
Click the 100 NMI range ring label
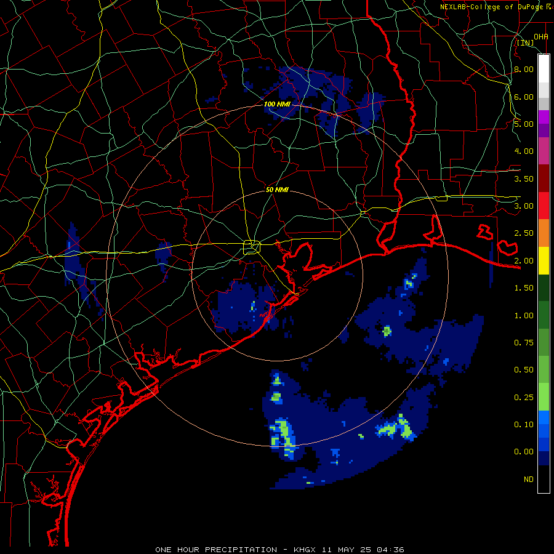click(x=278, y=104)
